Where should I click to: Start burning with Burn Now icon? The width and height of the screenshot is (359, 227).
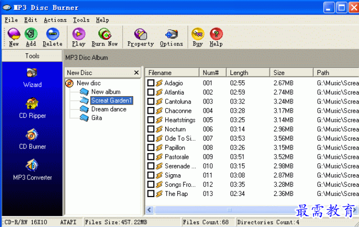[105, 34]
